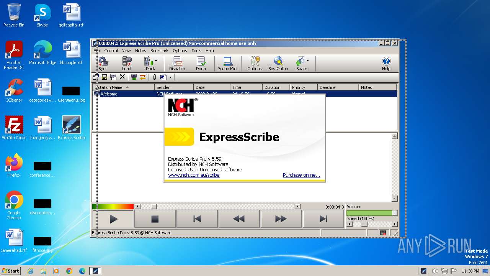Click the Purchase online link
The width and height of the screenshot is (490, 276).
(x=301, y=175)
